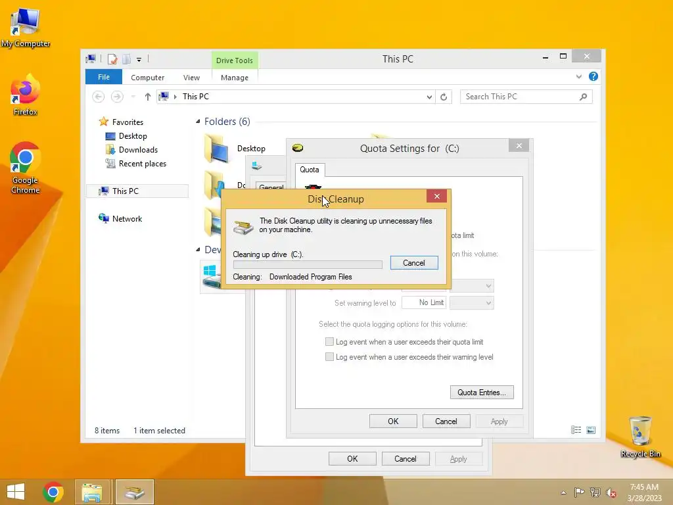The image size is (673, 505).
Task: Click the Windows Start button
Action: [16, 492]
